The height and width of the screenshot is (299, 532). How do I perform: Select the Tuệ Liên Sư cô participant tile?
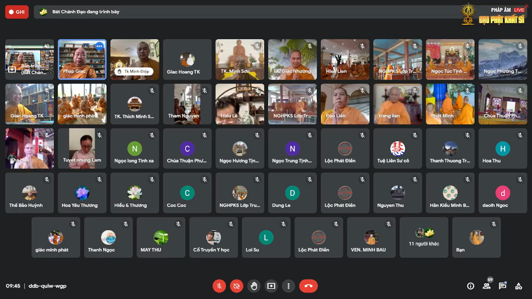(398, 149)
